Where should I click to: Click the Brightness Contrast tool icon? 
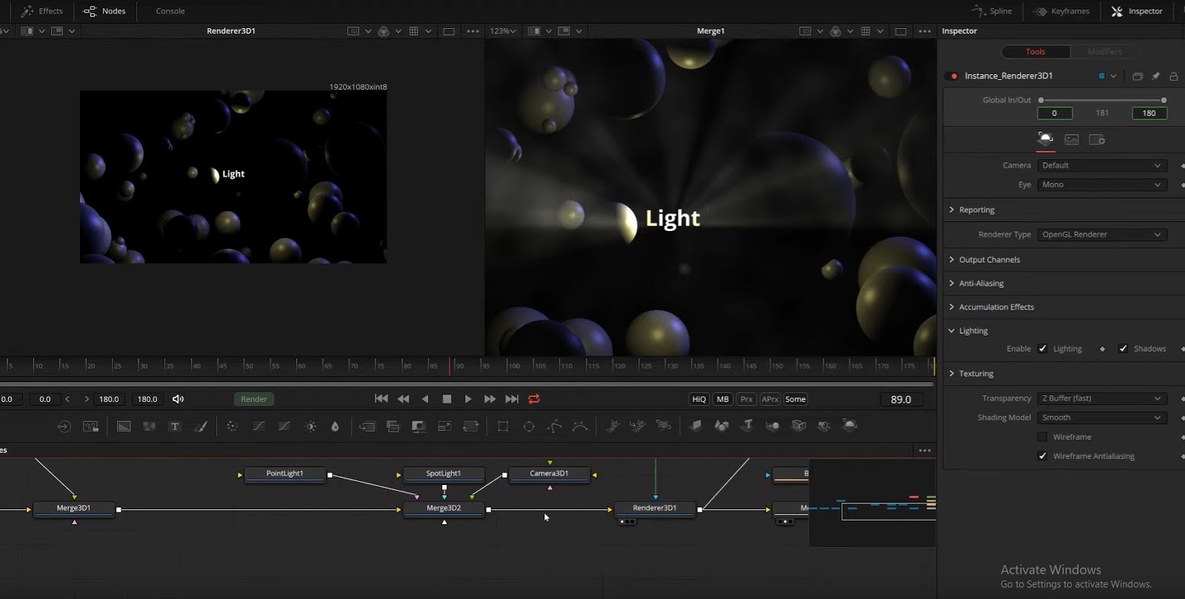click(310, 426)
